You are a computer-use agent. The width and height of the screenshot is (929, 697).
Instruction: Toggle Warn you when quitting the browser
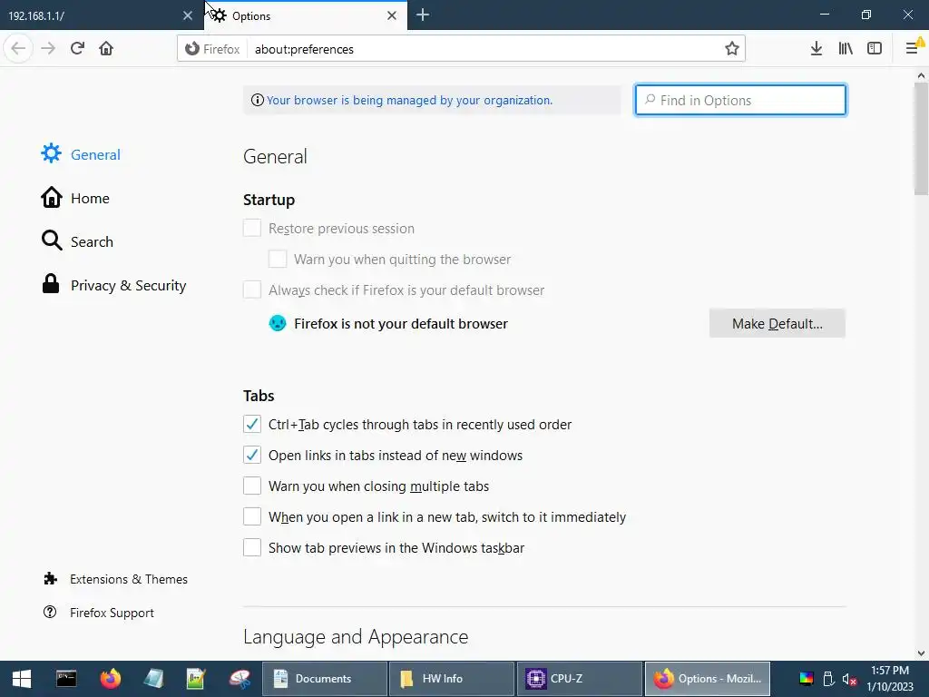tap(278, 259)
